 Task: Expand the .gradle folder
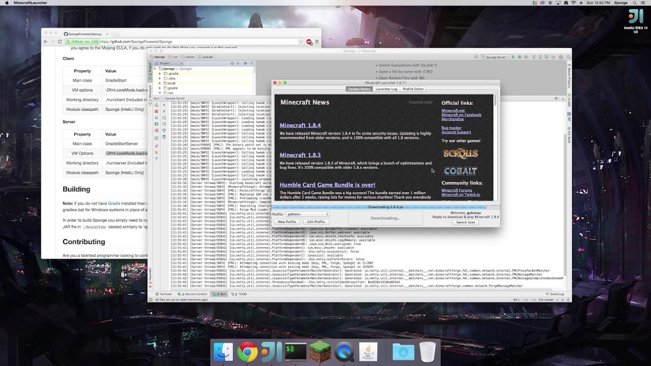[160, 74]
